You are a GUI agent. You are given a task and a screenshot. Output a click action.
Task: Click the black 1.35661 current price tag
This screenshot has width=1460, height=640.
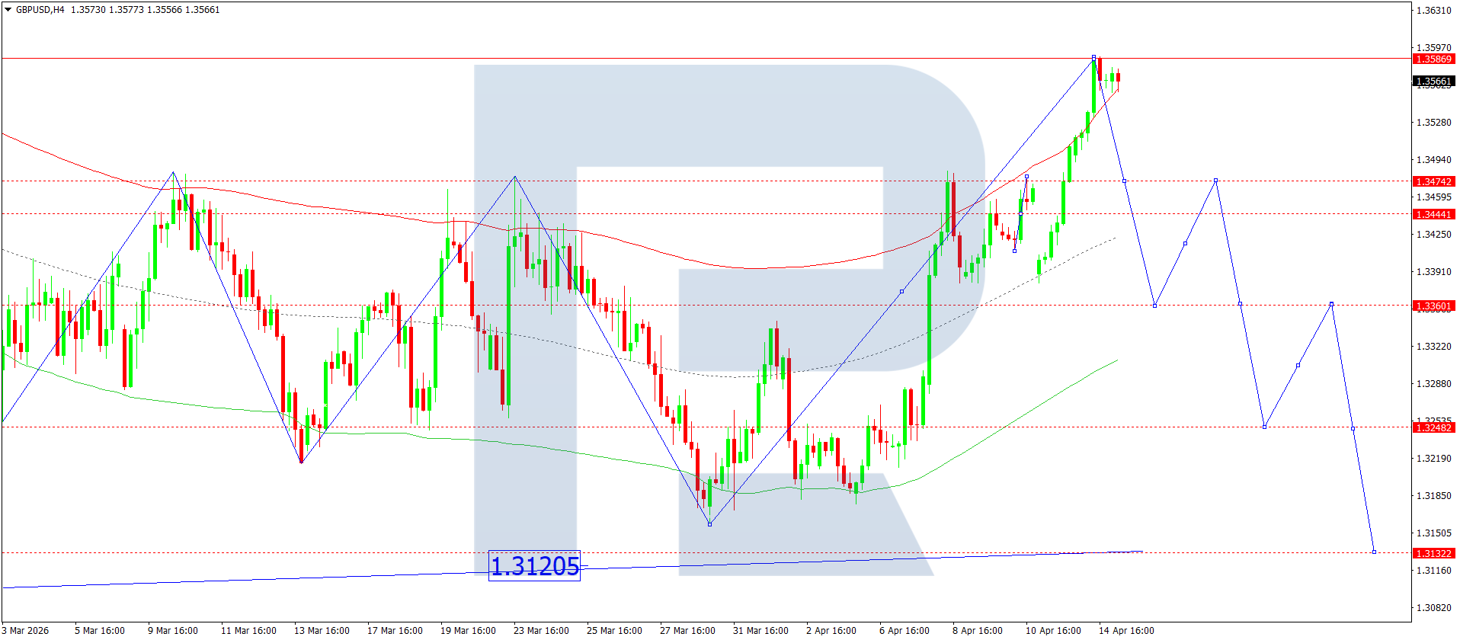coord(1433,82)
